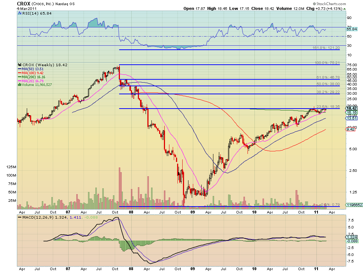Click the 9.42 MA(100) tag on right axis

click(x=351, y=129)
